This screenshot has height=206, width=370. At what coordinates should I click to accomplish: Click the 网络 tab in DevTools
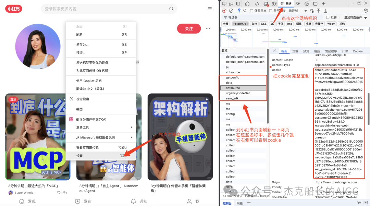pyautogui.click(x=285, y=3)
